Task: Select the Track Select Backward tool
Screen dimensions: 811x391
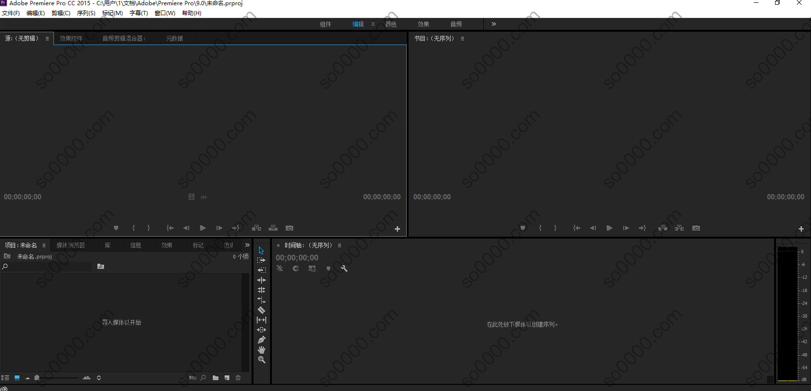Action: click(262, 270)
